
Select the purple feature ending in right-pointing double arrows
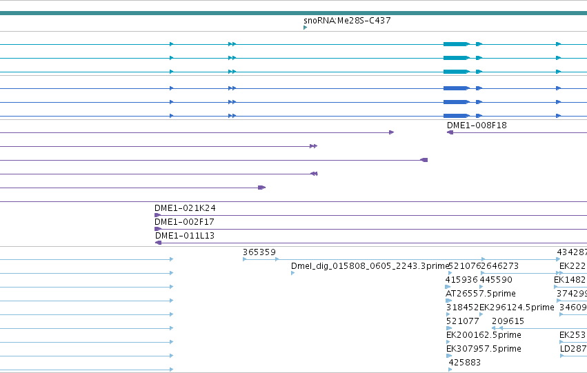point(159,146)
